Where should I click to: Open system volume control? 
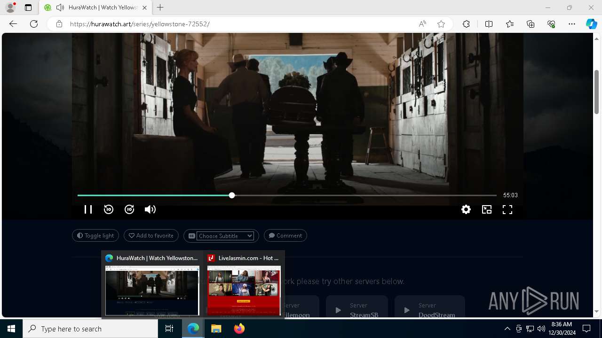541,329
